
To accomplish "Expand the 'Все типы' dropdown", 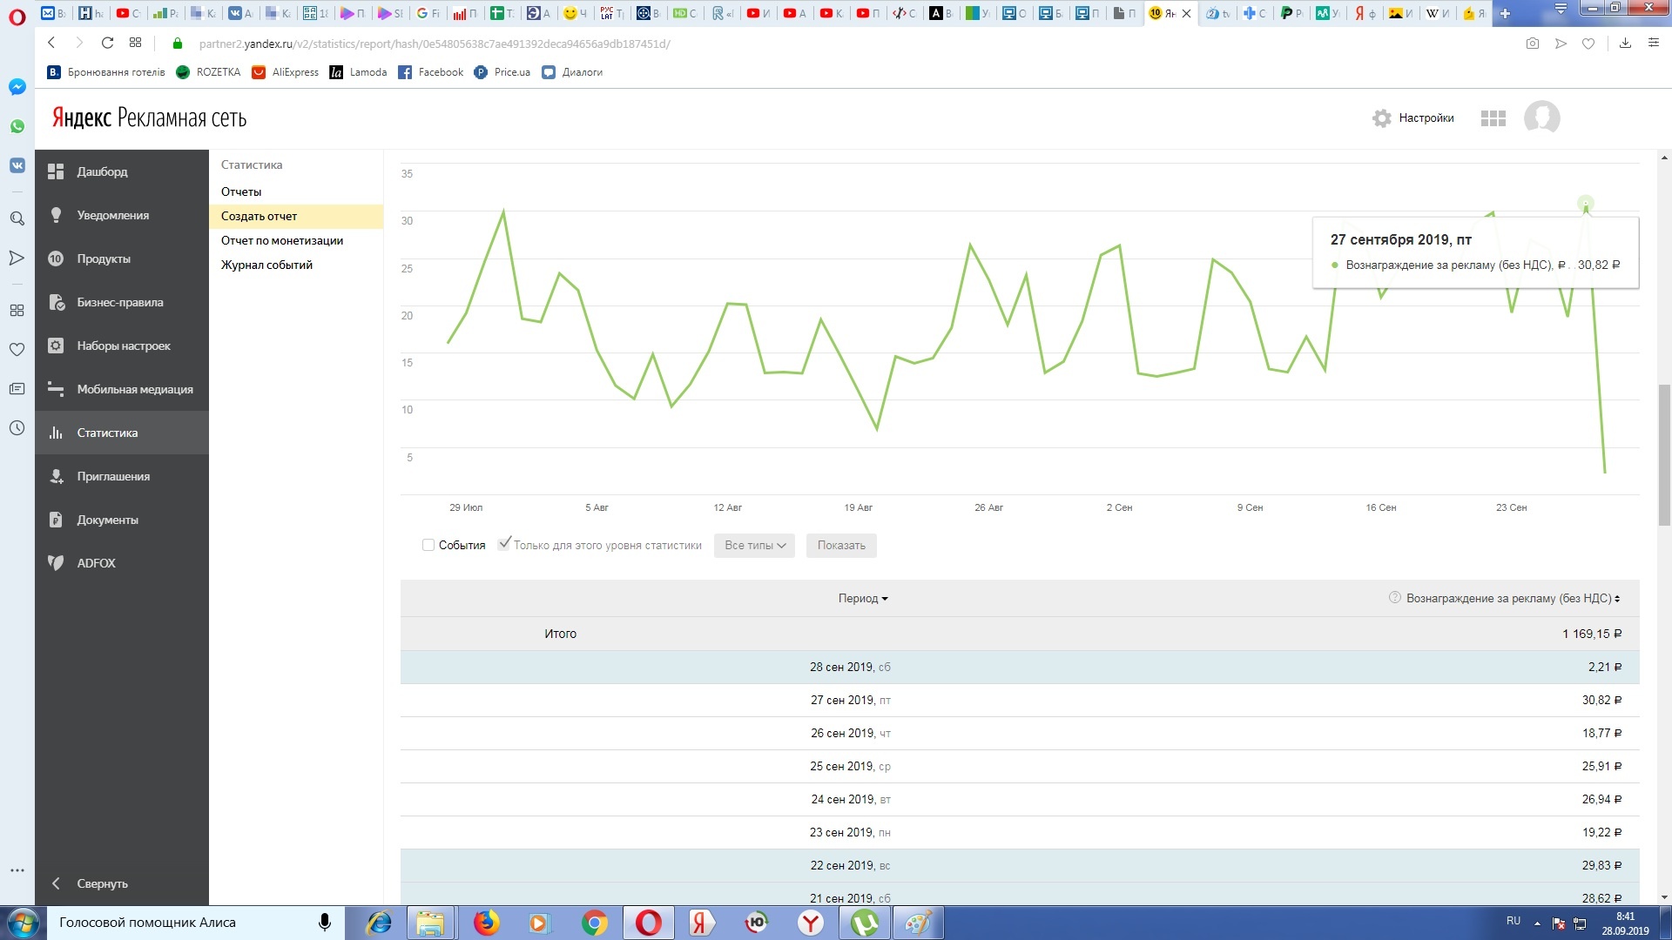I will click(x=754, y=546).
